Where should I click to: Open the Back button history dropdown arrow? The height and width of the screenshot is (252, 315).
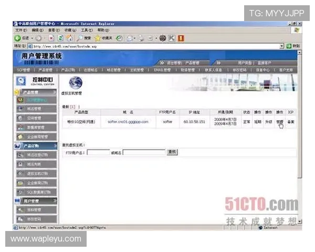[x=31, y=38]
